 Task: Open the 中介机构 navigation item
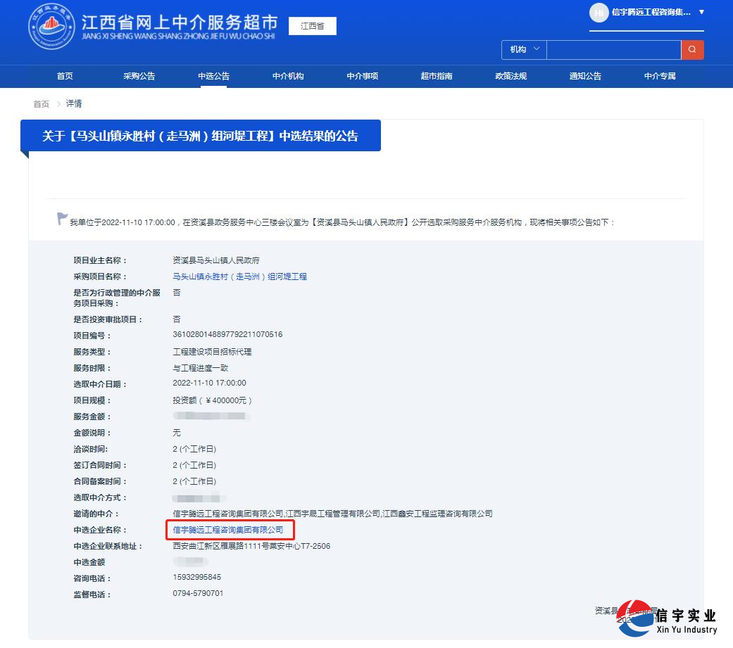[x=287, y=76]
